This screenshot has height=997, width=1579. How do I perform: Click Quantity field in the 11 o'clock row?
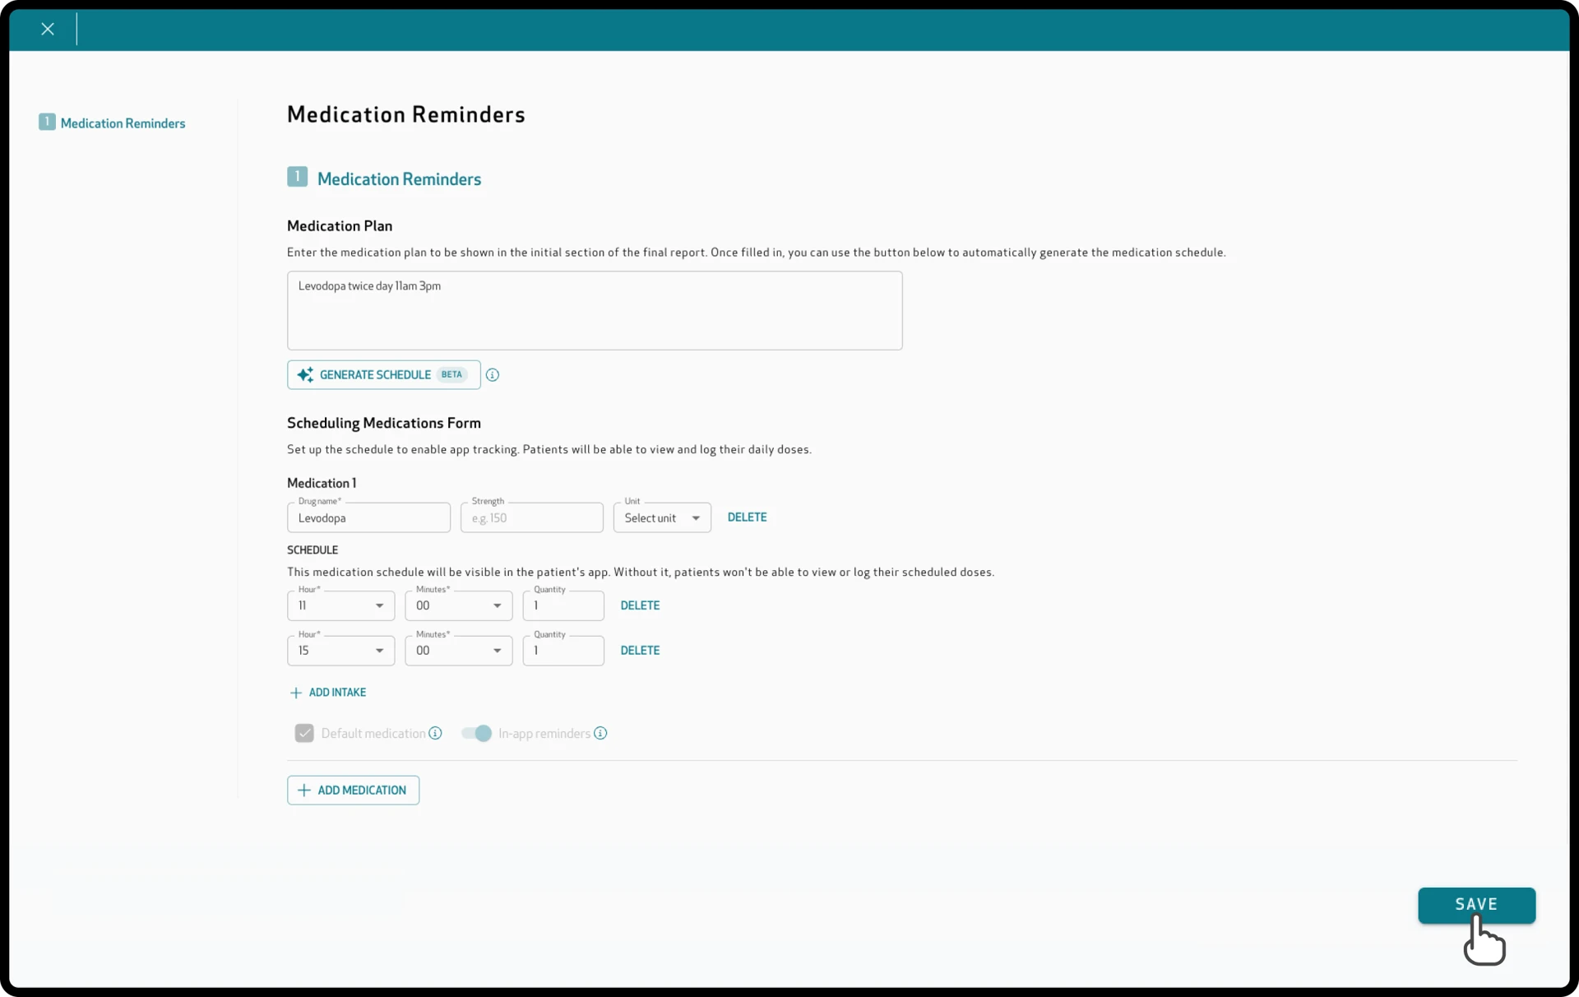click(563, 606)
